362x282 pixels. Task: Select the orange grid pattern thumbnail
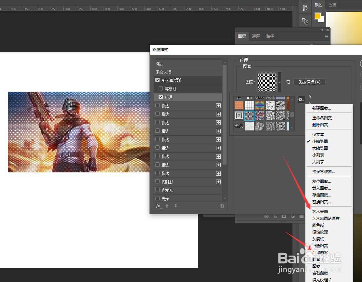[239, 105]
